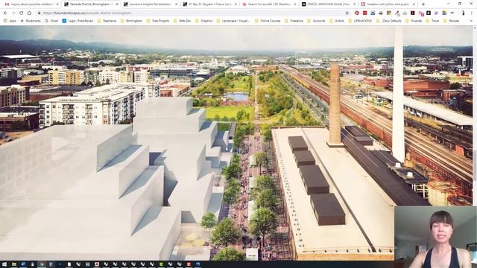
Task: Switch to Lawrence Heights Revitalization tab
Action: [151, 4]
